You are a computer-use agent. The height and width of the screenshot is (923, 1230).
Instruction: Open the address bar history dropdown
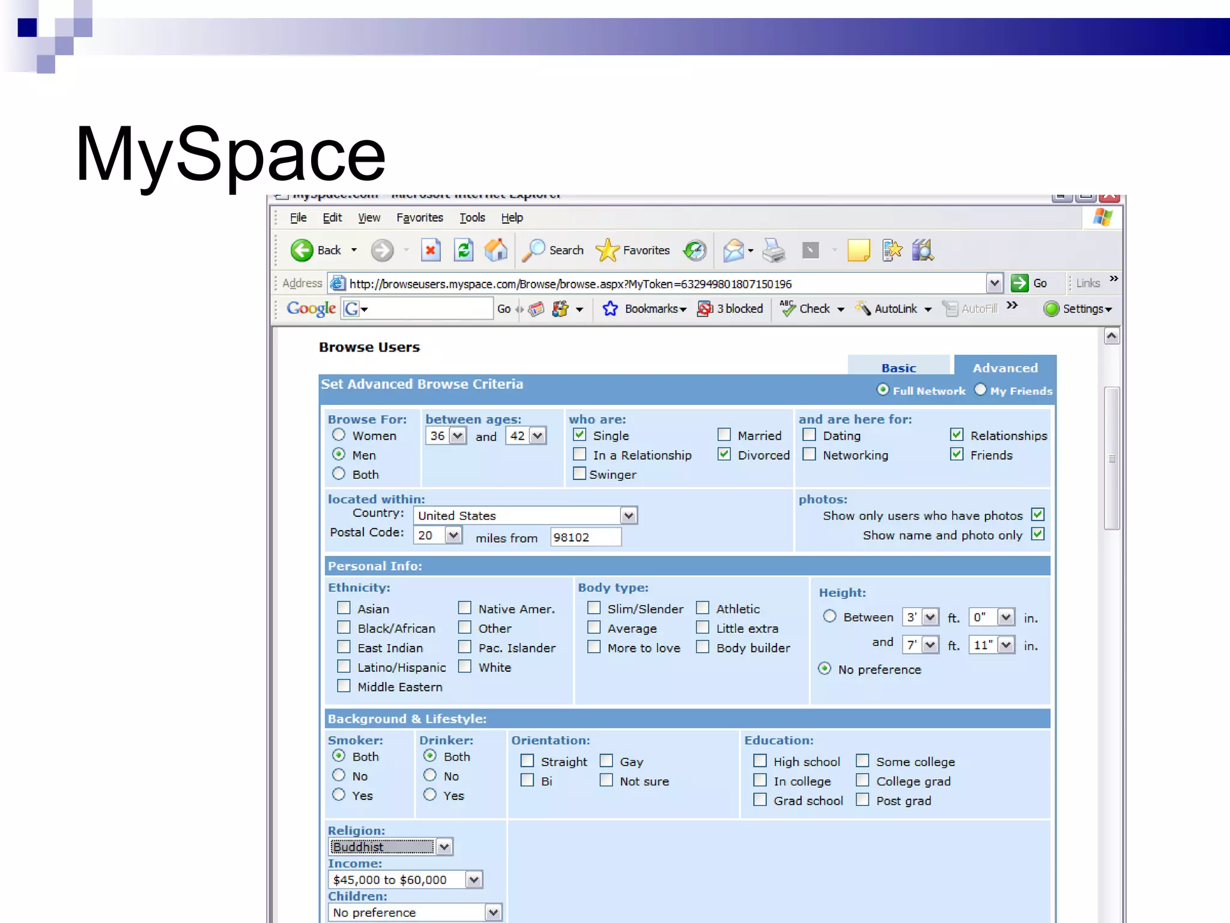[x=995, y=283]
